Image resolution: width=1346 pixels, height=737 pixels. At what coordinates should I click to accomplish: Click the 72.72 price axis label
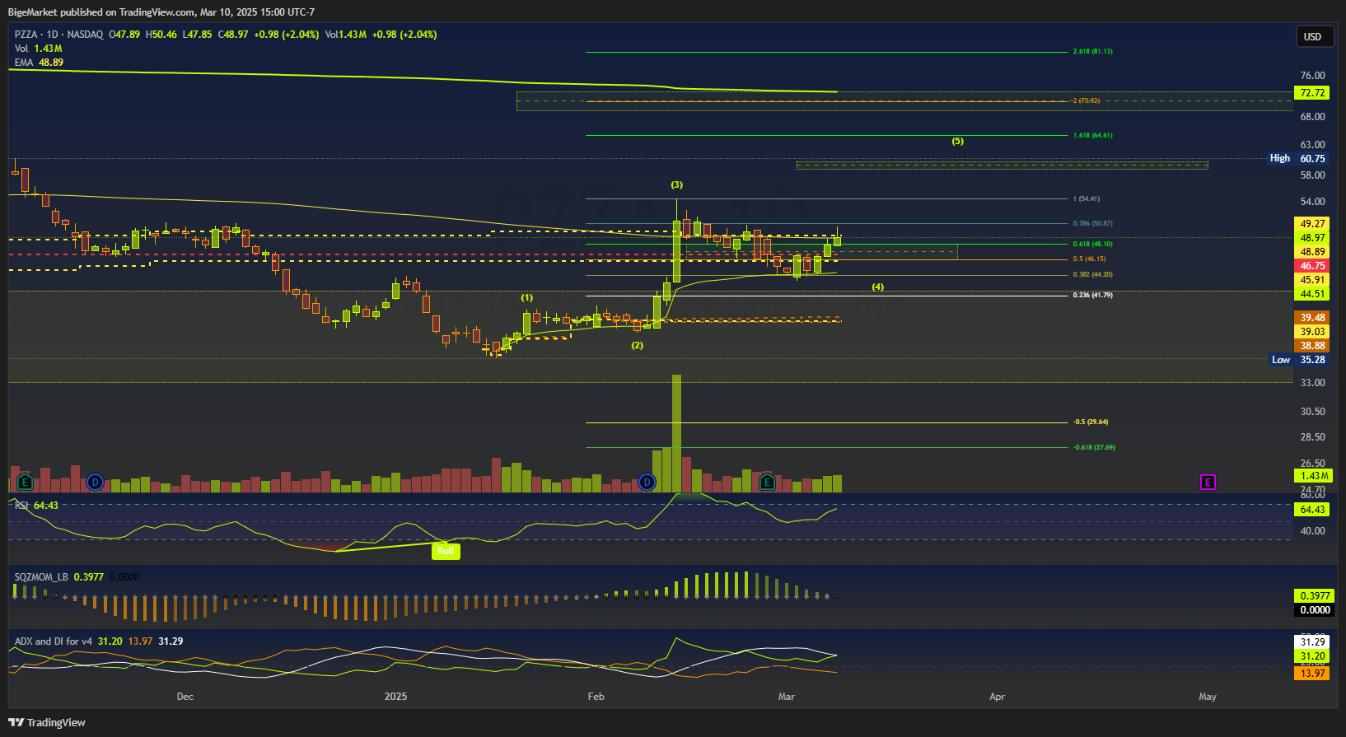click(x=1313, y=93)
